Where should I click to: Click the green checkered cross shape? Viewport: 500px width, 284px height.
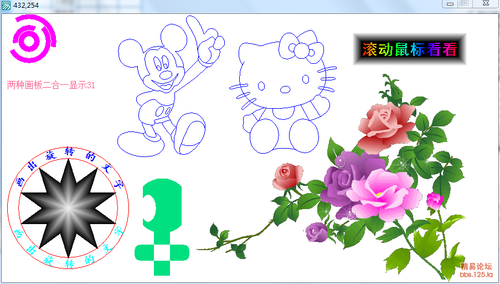pyautogui.click(x=162, y=254)
